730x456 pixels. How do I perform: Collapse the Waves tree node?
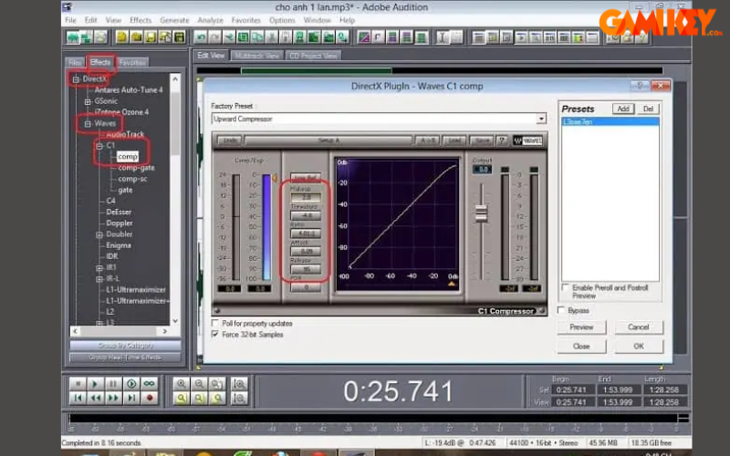click(x=88, y=124)
